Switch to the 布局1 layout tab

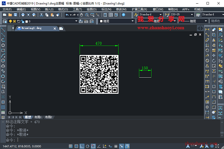pyautogui.click(x=38, y=117)
